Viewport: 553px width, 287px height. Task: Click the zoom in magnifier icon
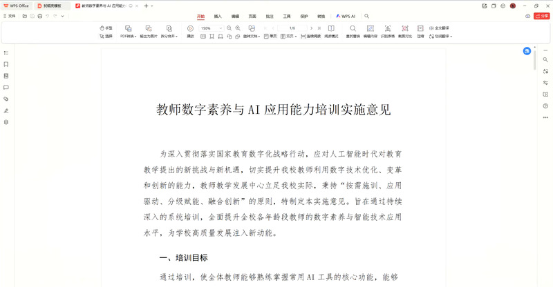click(x=238, y=28)
